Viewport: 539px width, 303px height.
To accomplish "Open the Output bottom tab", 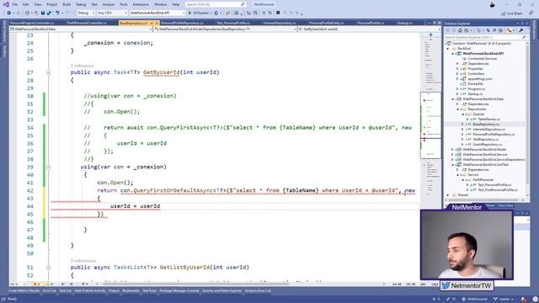I will [114, 290].
